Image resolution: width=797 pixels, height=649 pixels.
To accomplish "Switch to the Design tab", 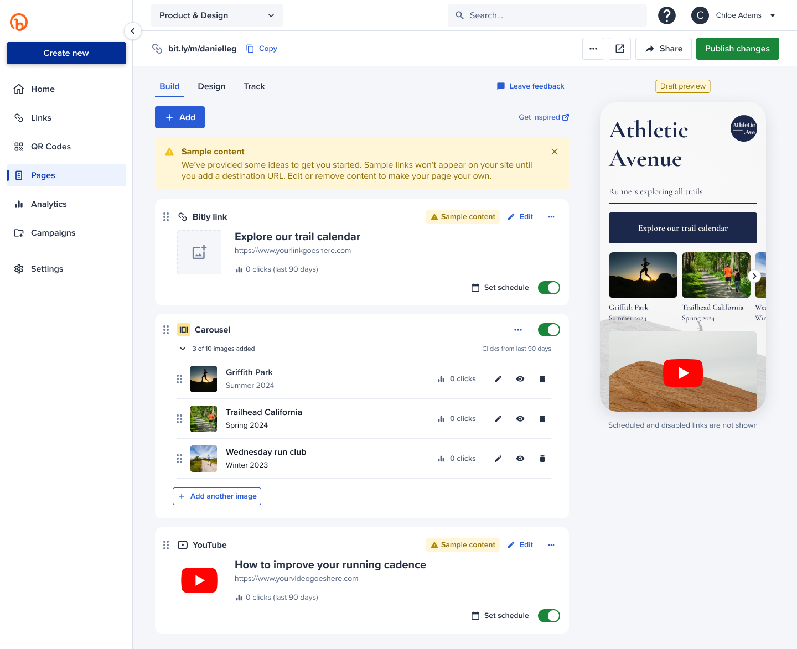I will 211,86.
